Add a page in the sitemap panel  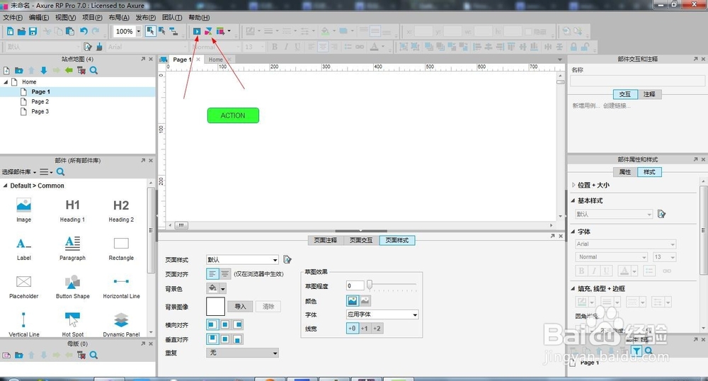[x=6, y=70]
